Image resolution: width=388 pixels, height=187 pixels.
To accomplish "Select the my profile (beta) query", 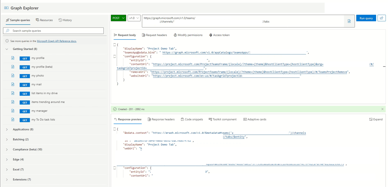I will pyautogui.click(x=42, y=67).
